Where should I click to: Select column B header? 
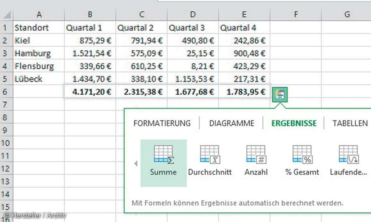click(x=90, y=14)
